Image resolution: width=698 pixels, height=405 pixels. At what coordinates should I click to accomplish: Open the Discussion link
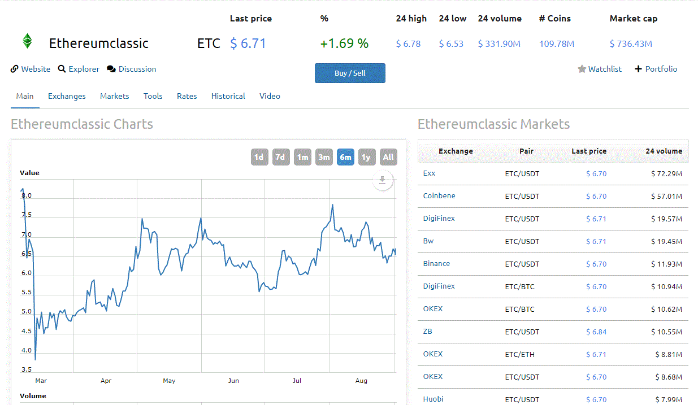tap(137, 69)
